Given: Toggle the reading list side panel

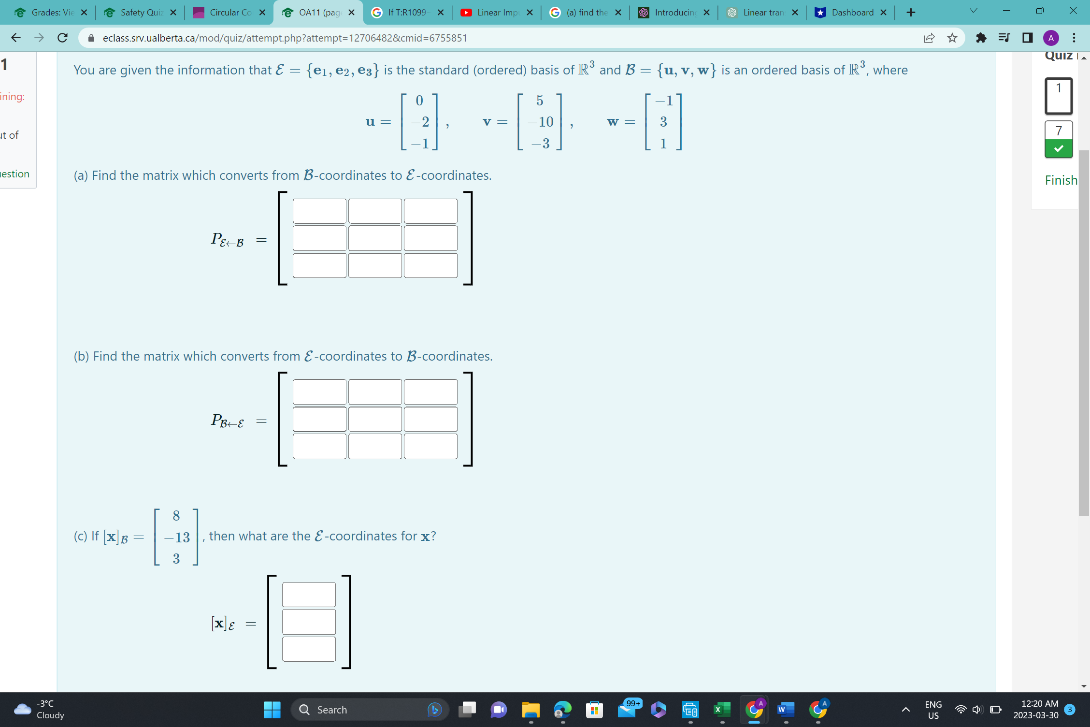Looking at the screenshot, I should tap(1004, 38).
